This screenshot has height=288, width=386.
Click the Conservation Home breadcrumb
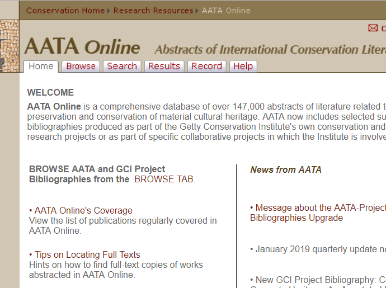coord(65,11)
